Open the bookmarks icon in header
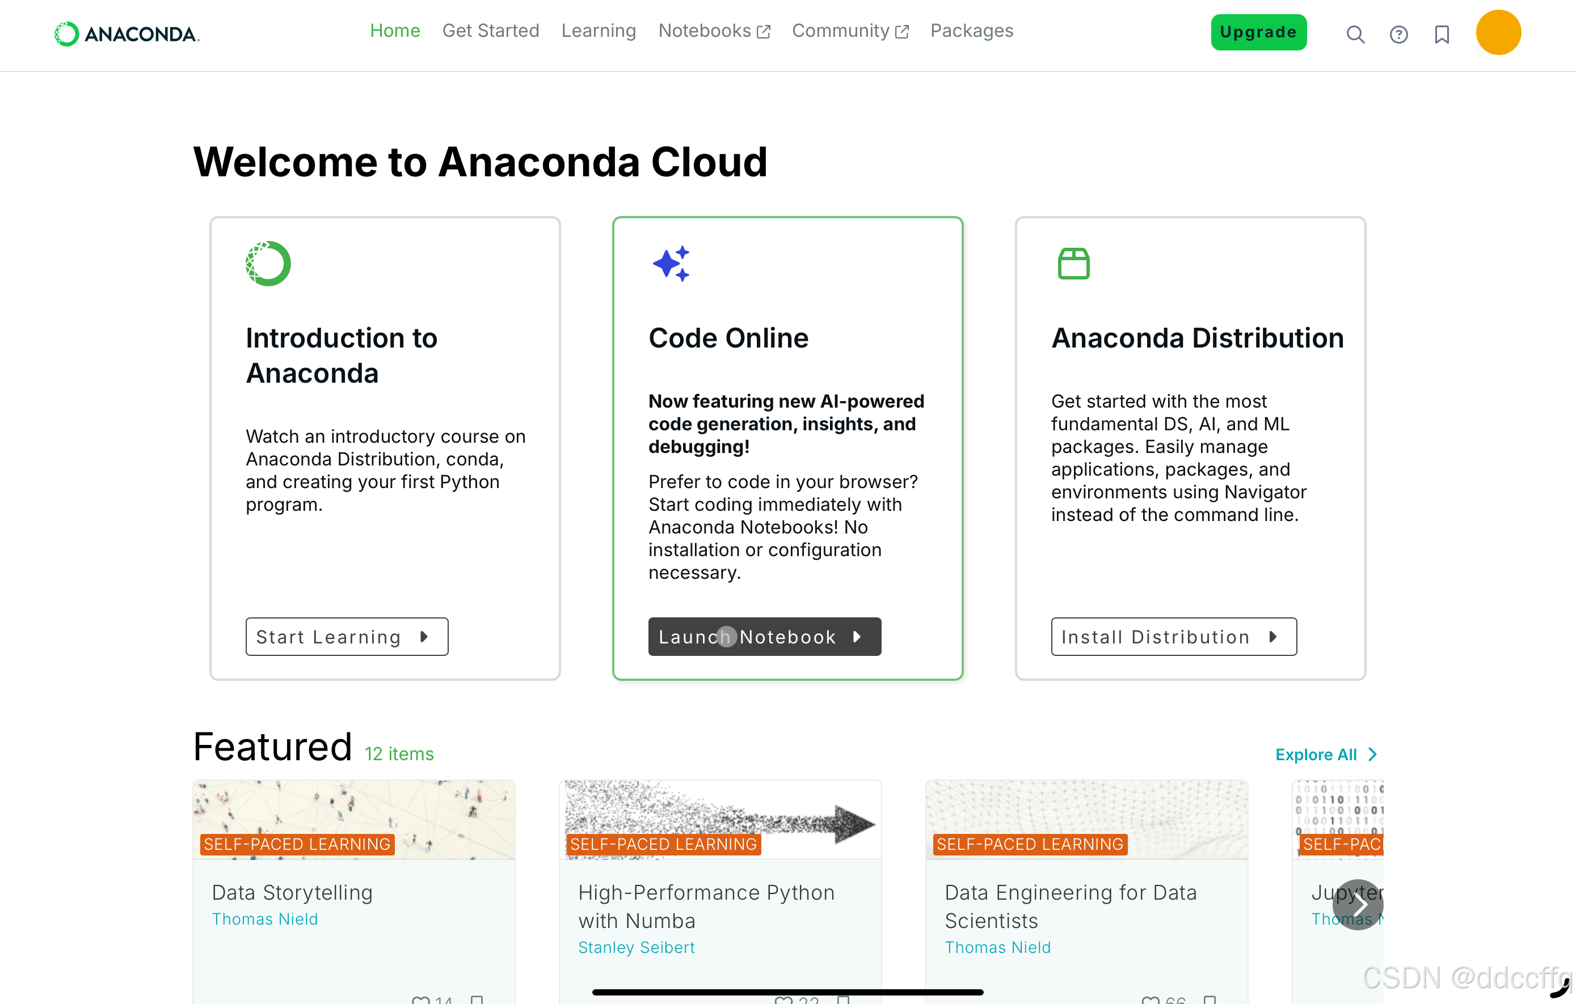Viewport: 1576px width, 1004px height. 1441,34
